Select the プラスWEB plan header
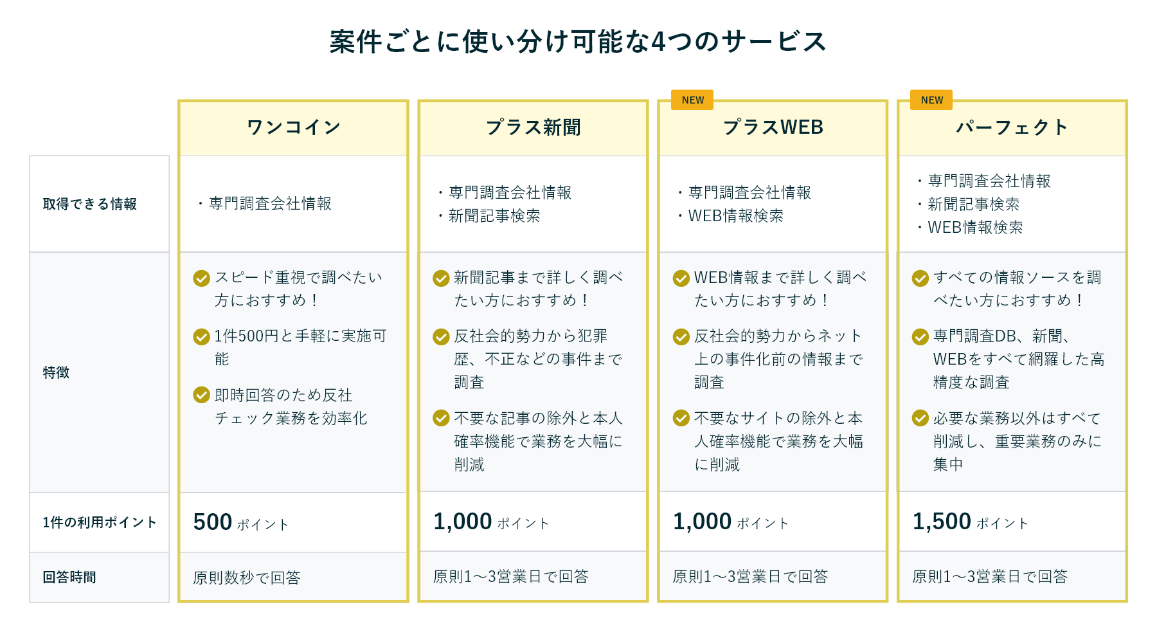Viewport: 1157px width, 627px height. (773, 128)
